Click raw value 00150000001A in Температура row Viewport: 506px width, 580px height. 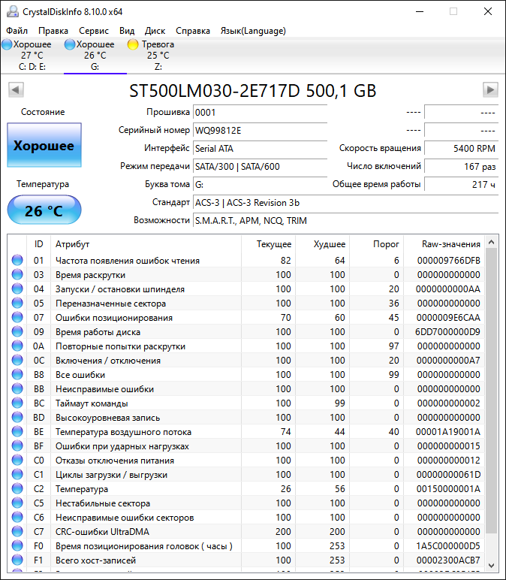tap(448, 489)
